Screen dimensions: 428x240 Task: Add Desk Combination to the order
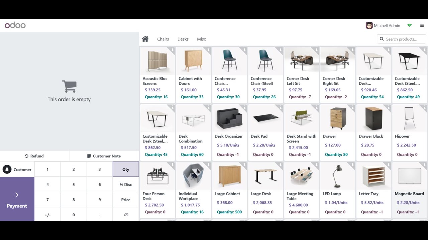(194, 132)
